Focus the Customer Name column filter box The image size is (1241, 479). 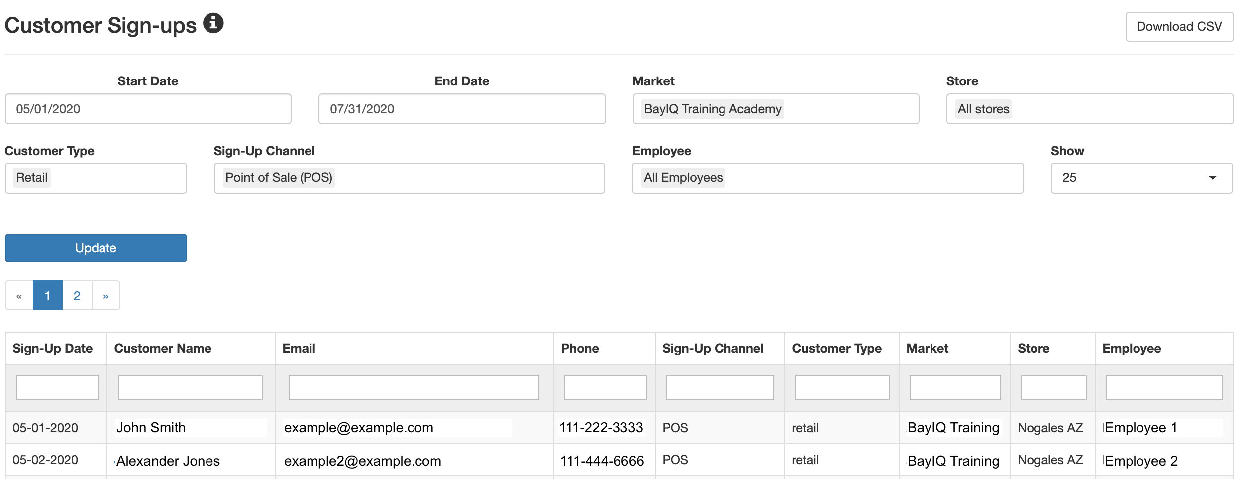point(191,388)
